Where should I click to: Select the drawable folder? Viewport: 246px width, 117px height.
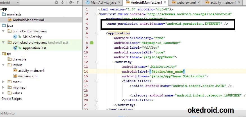tap(19, 59)
